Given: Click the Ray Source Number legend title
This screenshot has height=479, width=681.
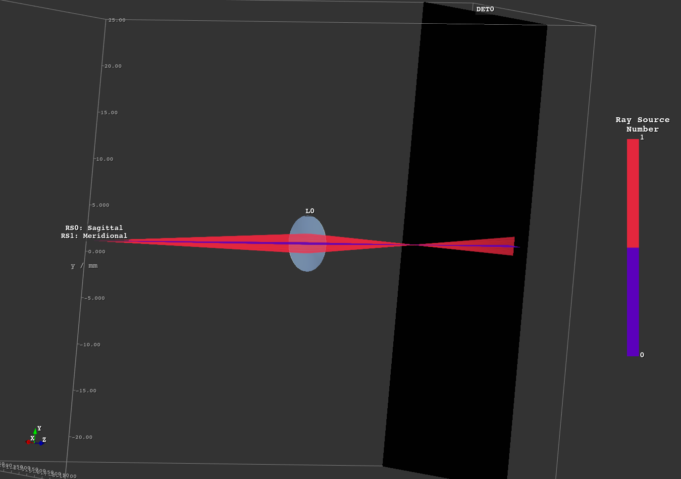Looking at the screenshot, I should pyautogui.click(x=642, y=125).
